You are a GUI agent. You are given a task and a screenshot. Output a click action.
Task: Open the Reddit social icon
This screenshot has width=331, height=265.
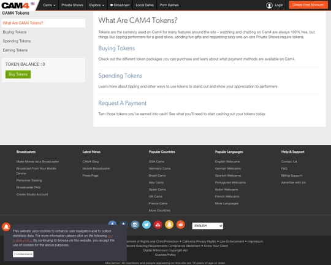[x=181, y=225]
